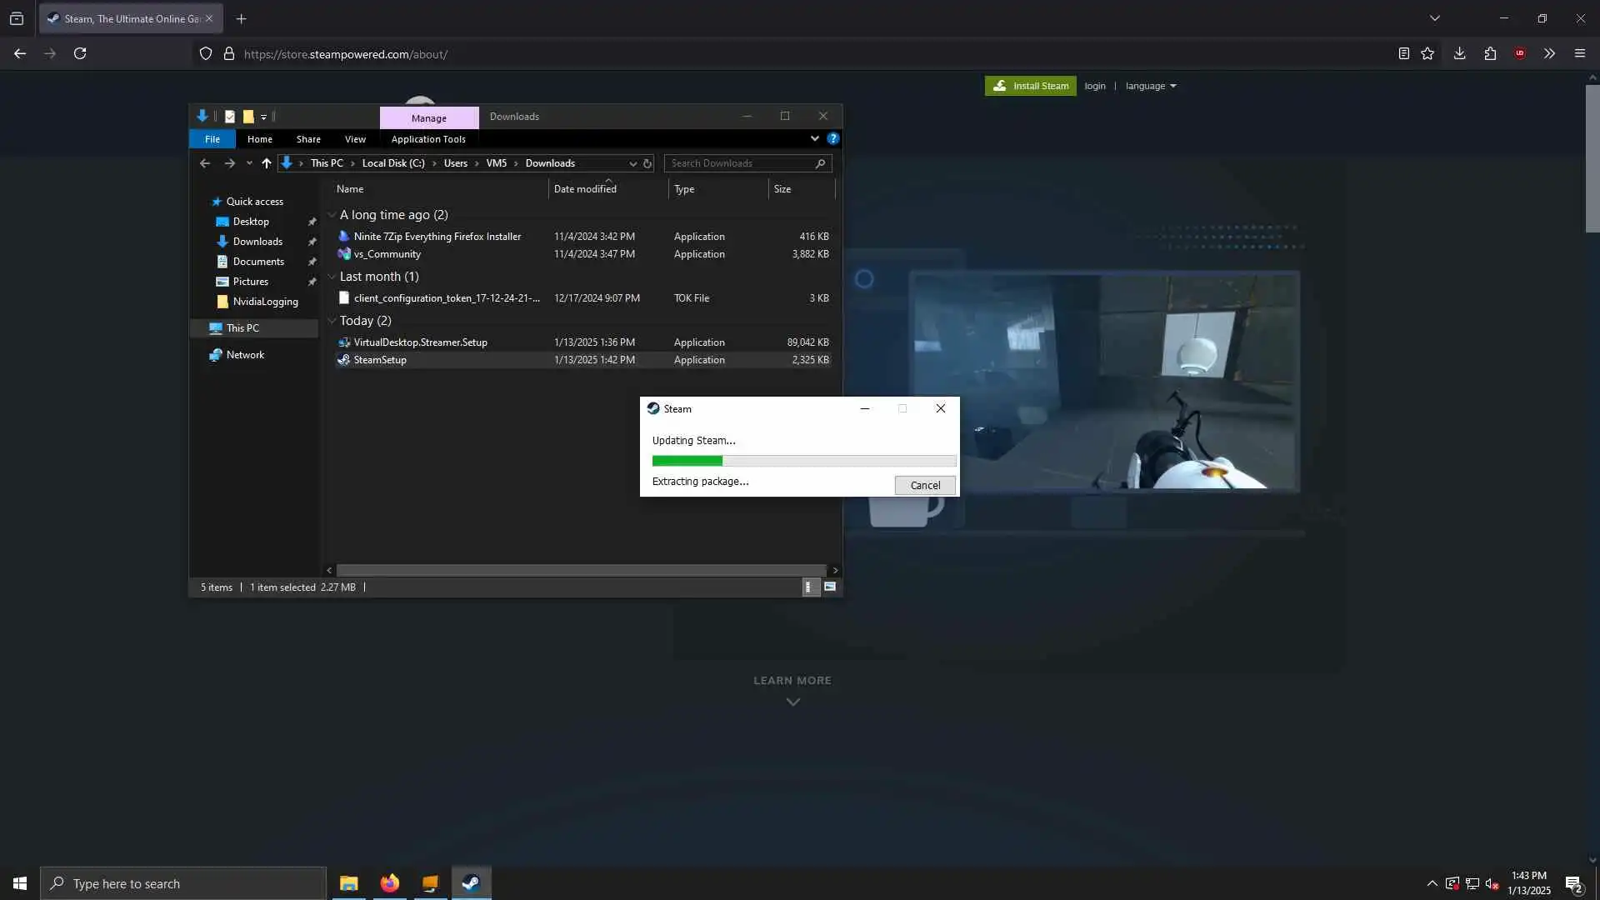Screen dimensions: 1600x900
Task: Click the Steam icon in the taskbar
Action: pos(471,883)
